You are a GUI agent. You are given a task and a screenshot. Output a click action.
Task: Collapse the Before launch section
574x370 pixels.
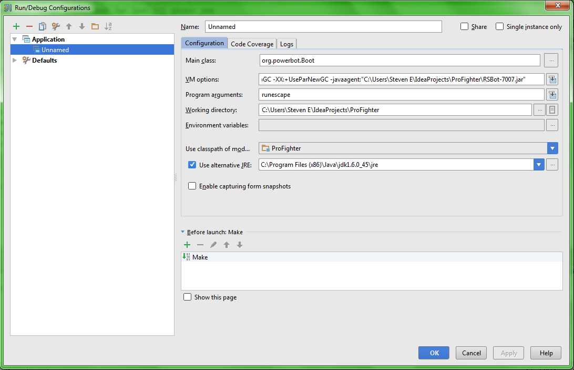[x=183, y=232]
